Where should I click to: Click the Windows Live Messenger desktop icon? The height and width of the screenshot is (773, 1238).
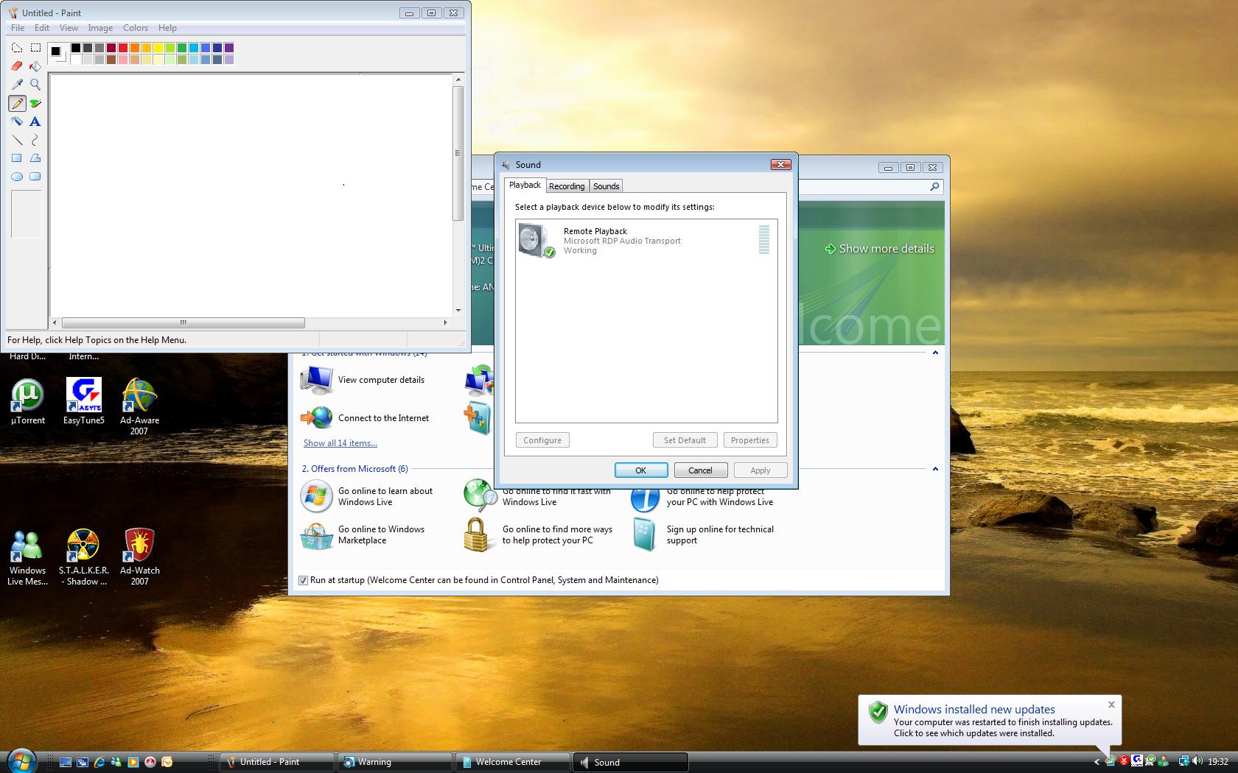[x=27, y=557]
